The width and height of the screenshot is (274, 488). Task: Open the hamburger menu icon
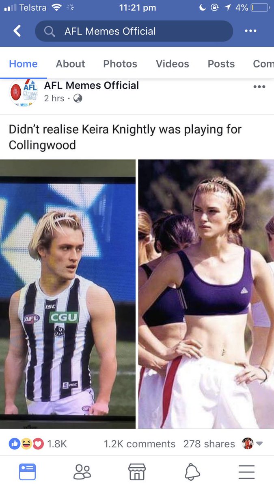246,472
